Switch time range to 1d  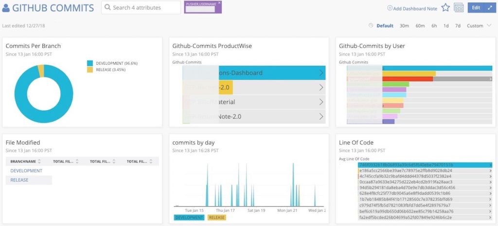[446, 26]
